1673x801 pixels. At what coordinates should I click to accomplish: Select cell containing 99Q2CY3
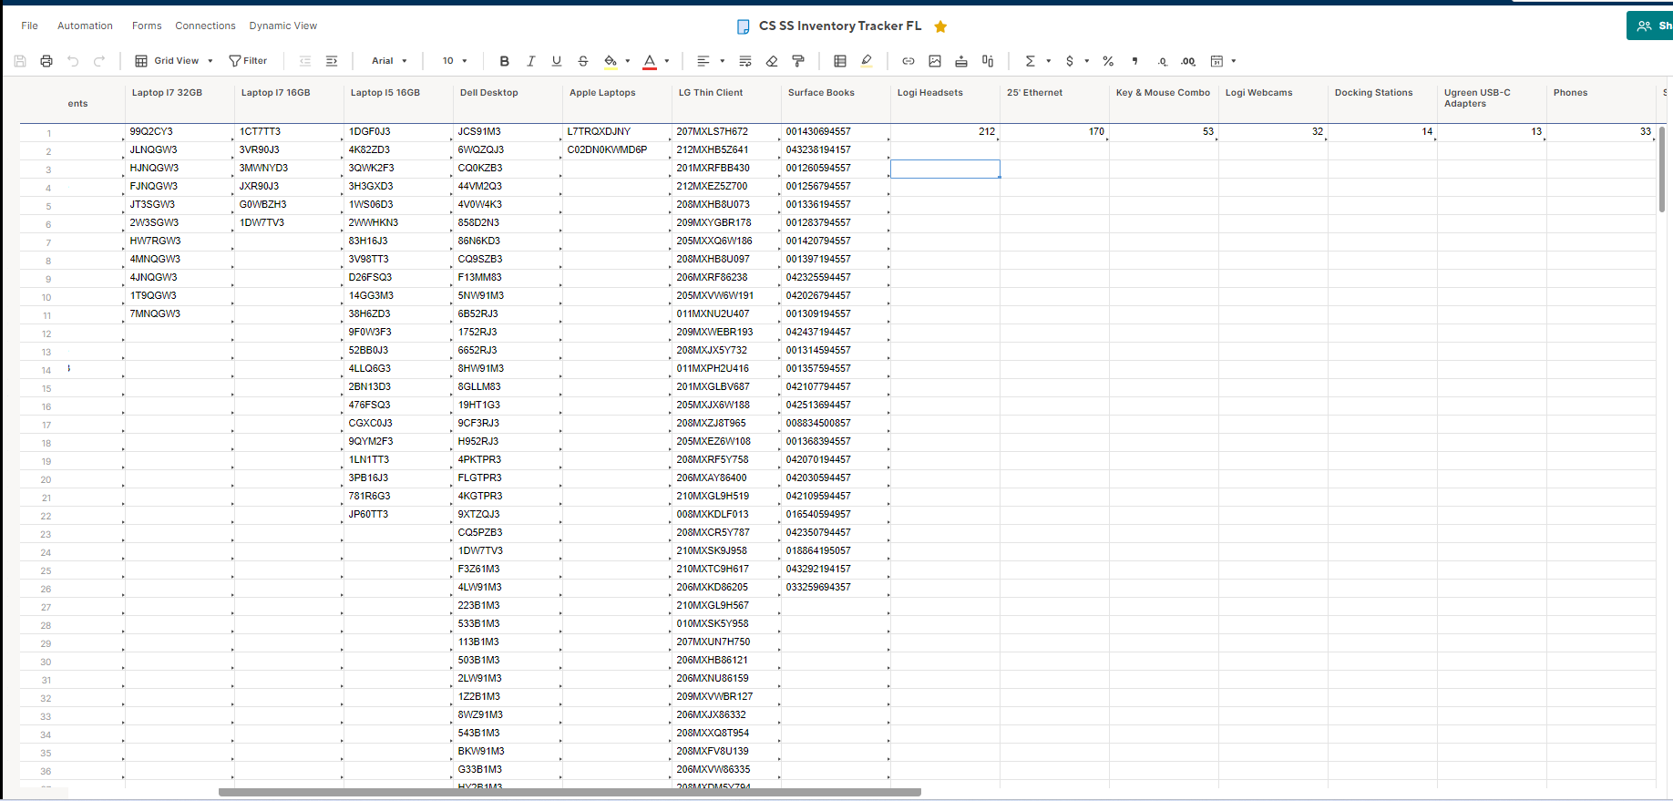pos(180,132)
